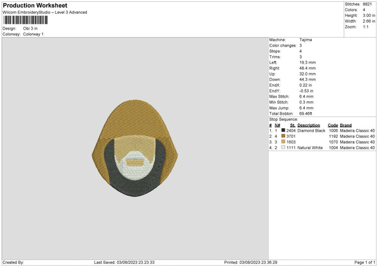Select the brown 3701 thread swatch

pyautogui.click(x=283, y=136)
